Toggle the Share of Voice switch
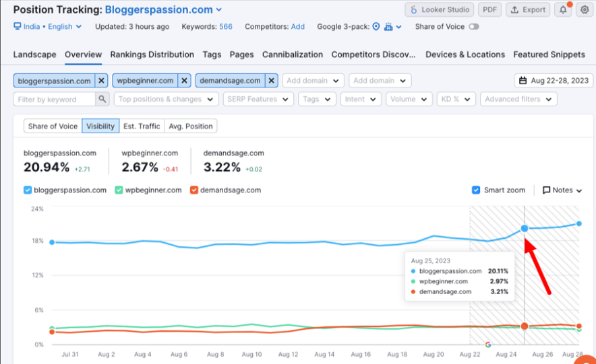This screenshot has height=364, width=596. coord(473,26)
